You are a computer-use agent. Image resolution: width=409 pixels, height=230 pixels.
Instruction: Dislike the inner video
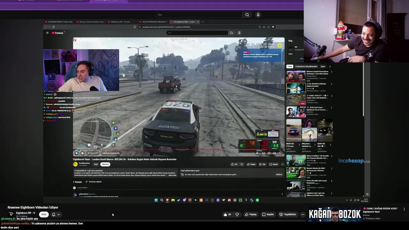pyautogui.click(x=242, y=164)
